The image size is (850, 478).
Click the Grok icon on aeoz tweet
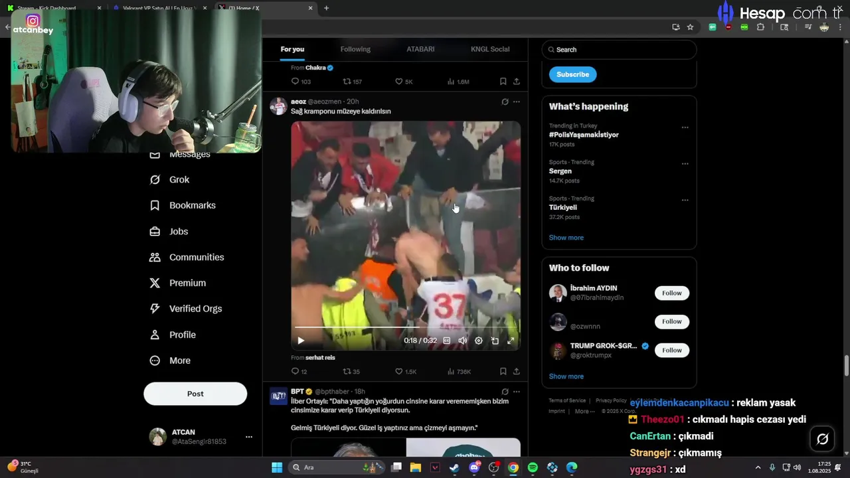point(505,102)
